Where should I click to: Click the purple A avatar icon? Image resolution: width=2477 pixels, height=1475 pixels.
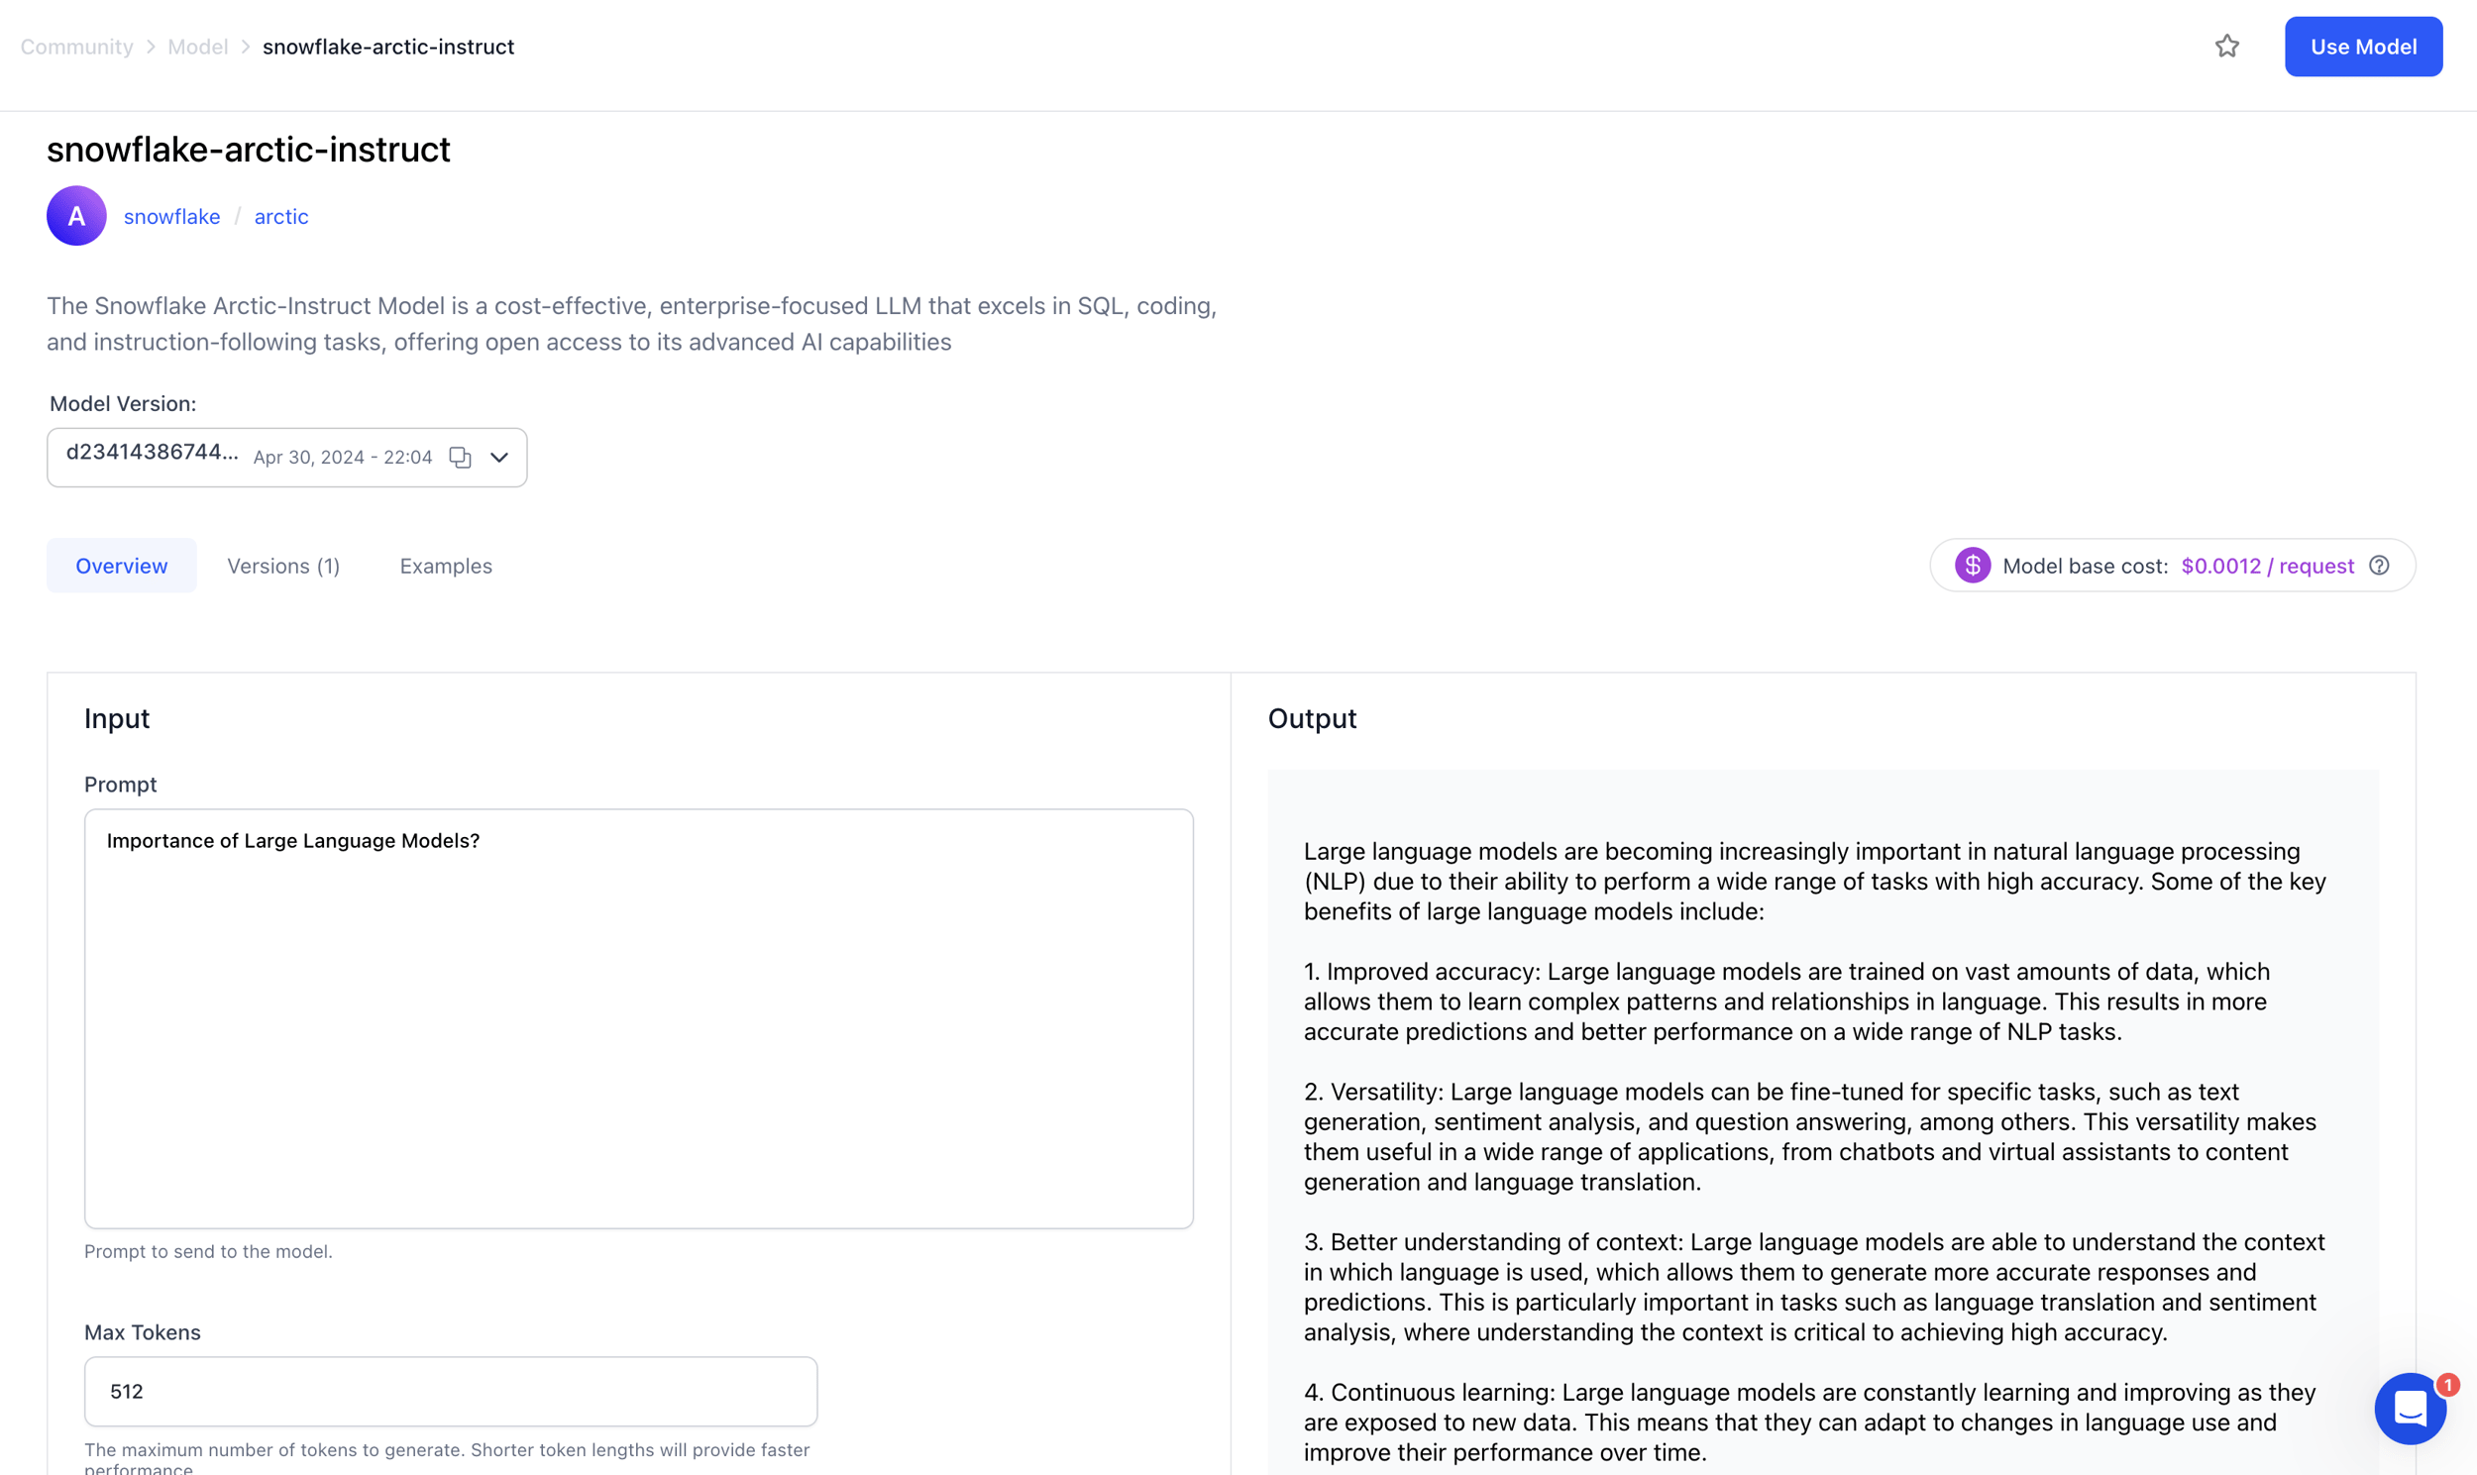pyautogui.click(x=76, y=216)
